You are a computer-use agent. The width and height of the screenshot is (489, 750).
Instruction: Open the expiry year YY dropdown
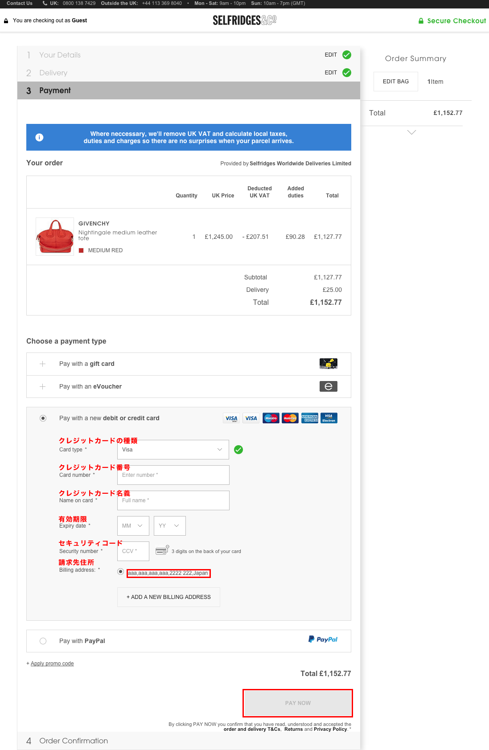(x=170, y=526)
